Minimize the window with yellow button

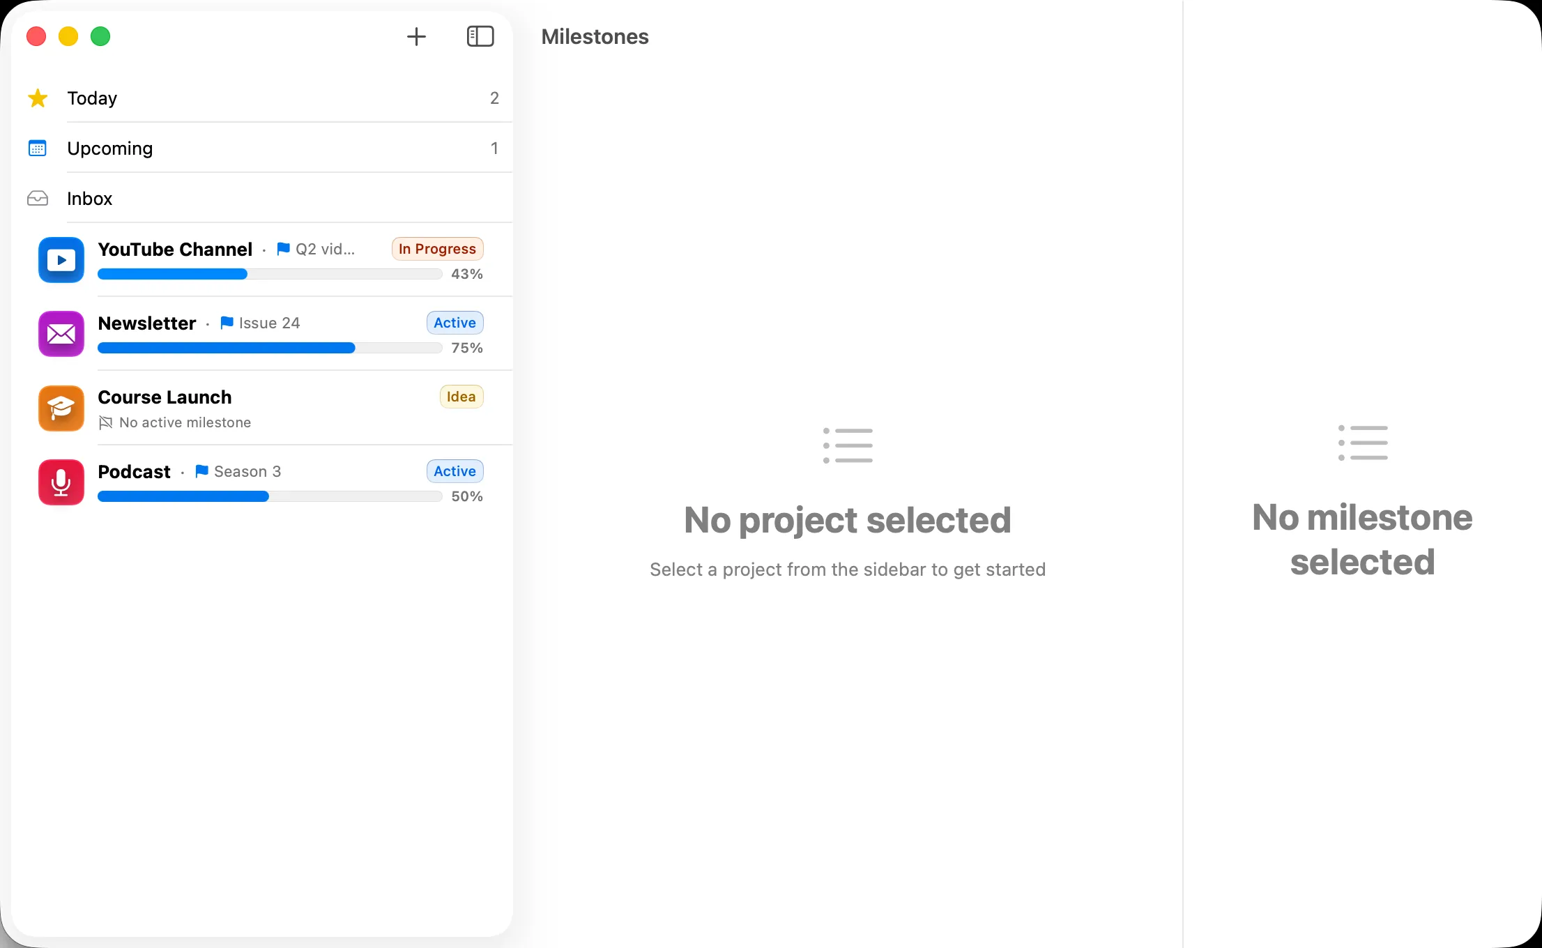tap(68, 36)
